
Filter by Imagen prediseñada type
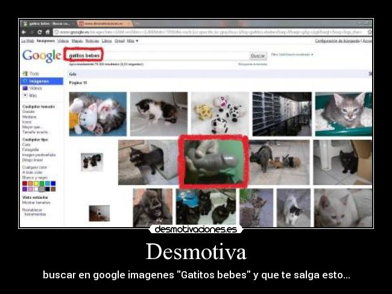coord(39,155)
